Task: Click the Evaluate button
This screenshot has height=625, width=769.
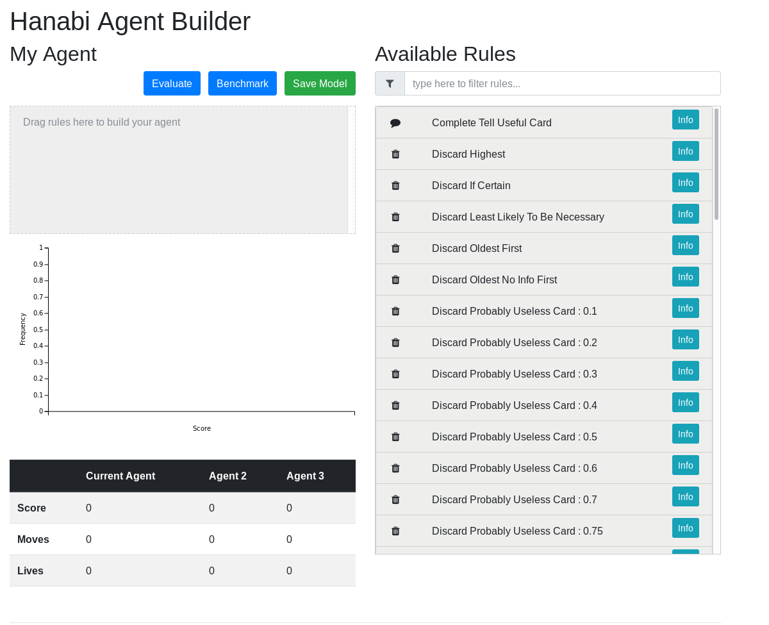Action: (172, 83)
